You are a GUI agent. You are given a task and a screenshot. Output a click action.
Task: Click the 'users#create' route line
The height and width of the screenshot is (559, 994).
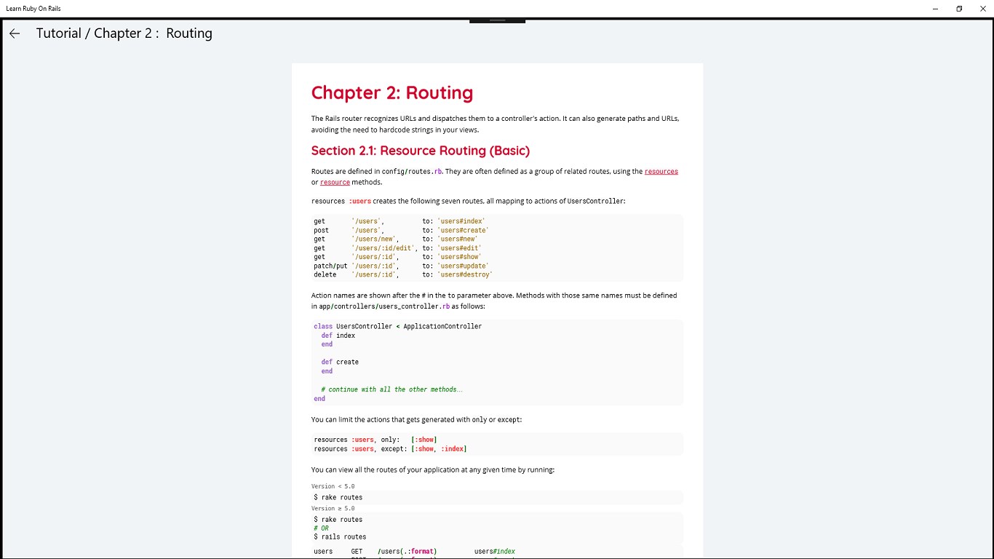point(401,230)
